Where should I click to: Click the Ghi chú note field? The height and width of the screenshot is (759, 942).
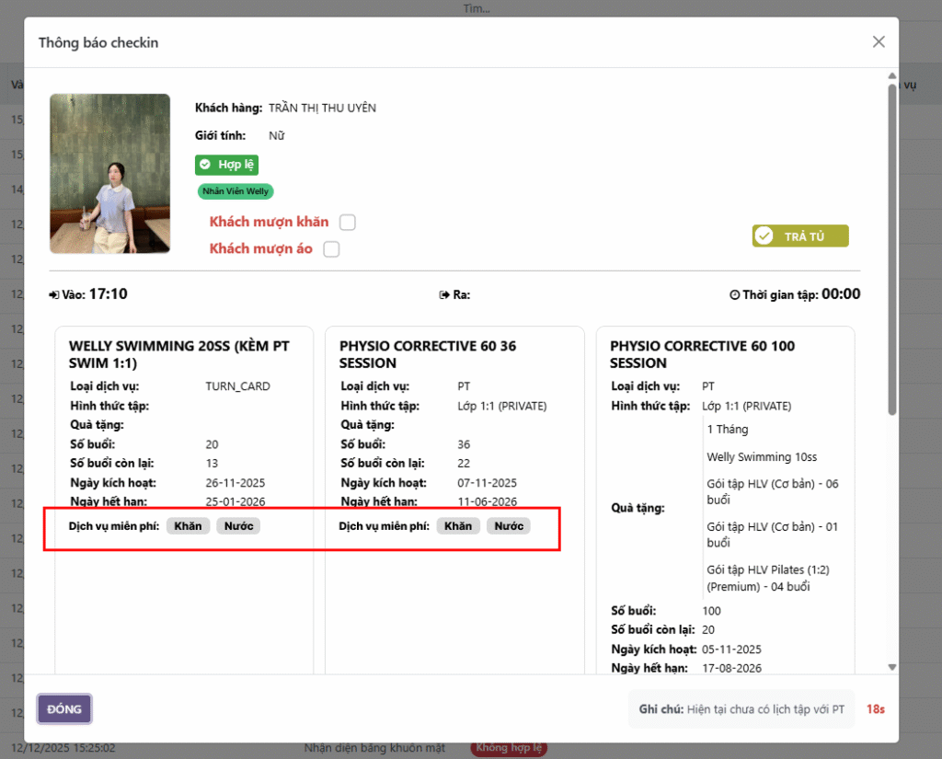pyautogui.click(x=741, y=709)
